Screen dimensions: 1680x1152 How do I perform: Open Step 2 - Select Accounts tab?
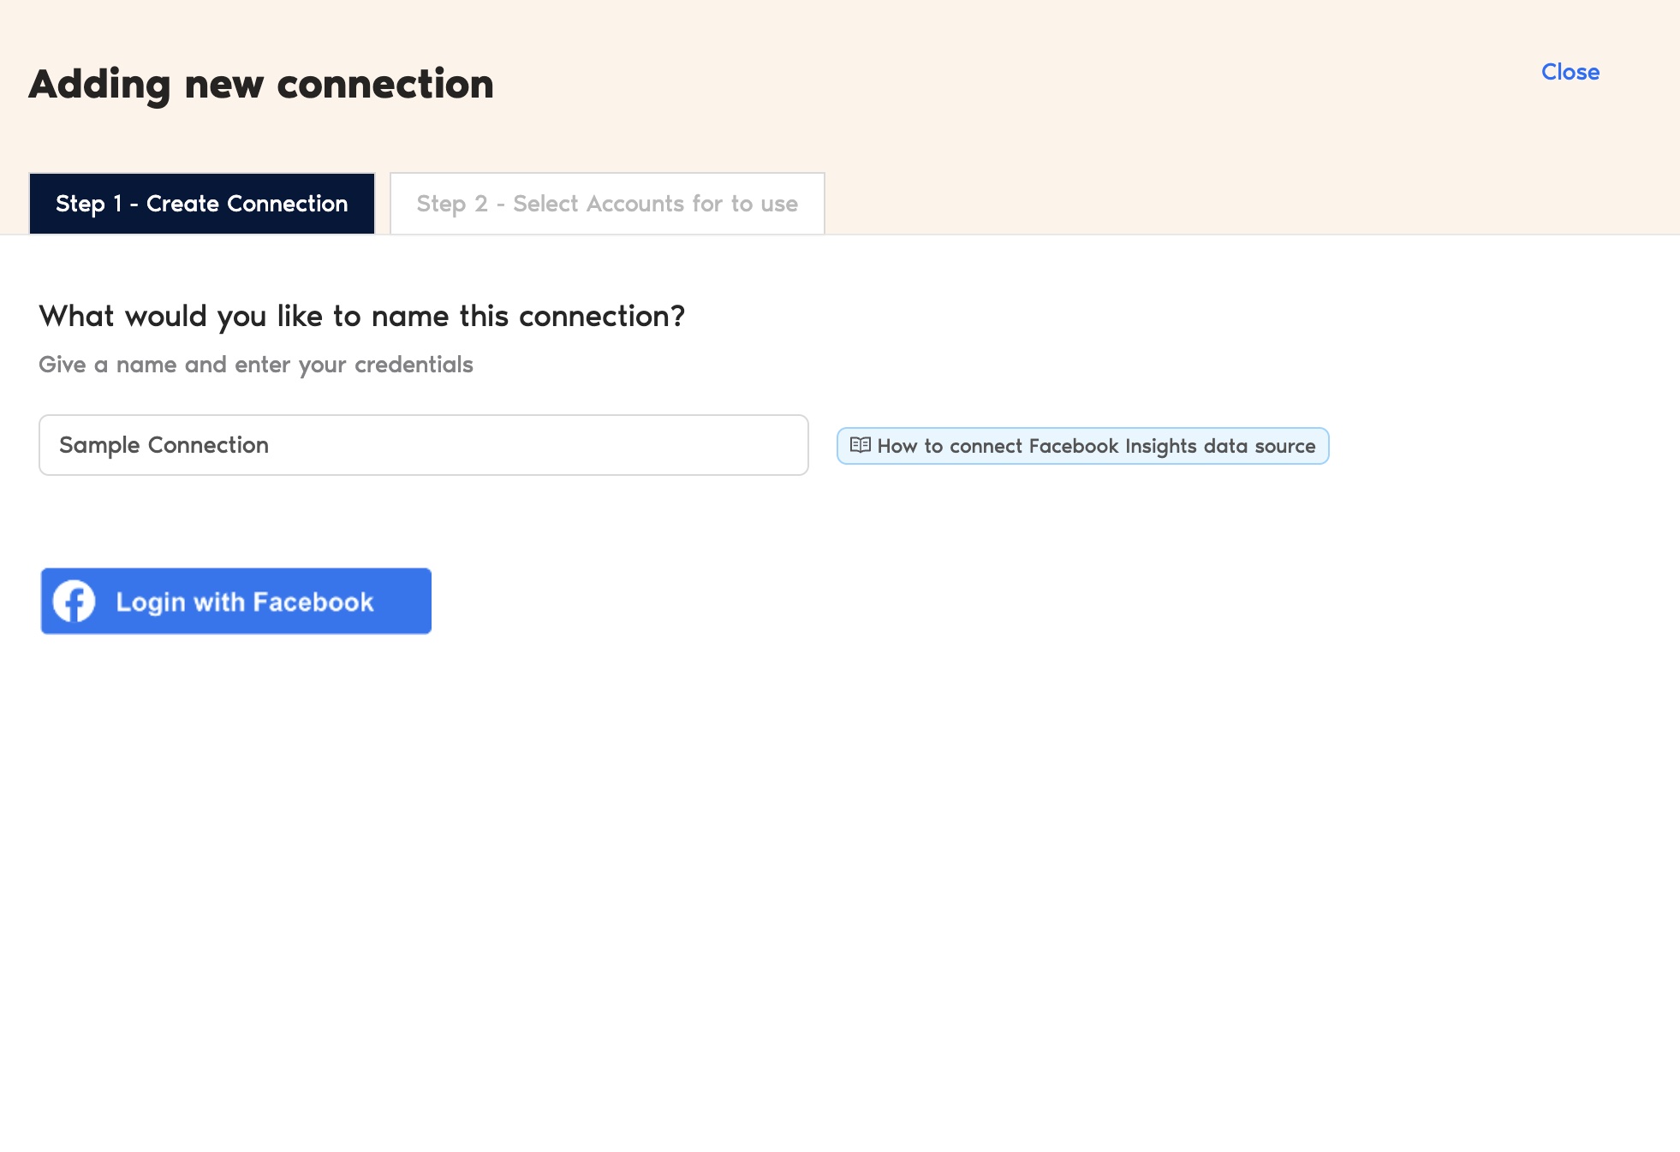click(607, 204)
